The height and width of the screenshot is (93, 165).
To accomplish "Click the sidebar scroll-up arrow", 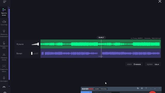I will pos(9,7).
